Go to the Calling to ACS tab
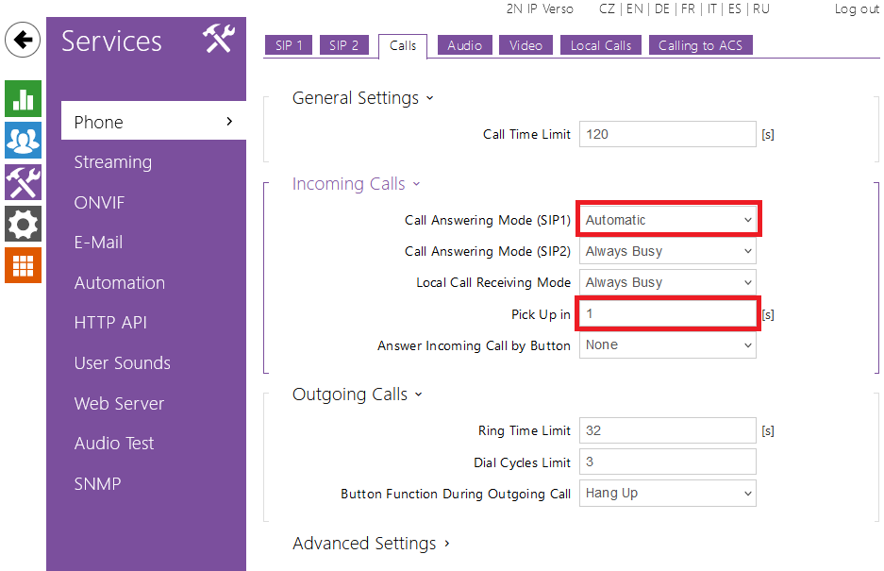This screenshot has height=571, width=884. [700, 45]
